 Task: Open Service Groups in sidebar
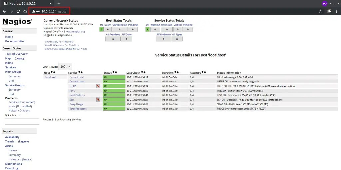(x=15, y=85)
